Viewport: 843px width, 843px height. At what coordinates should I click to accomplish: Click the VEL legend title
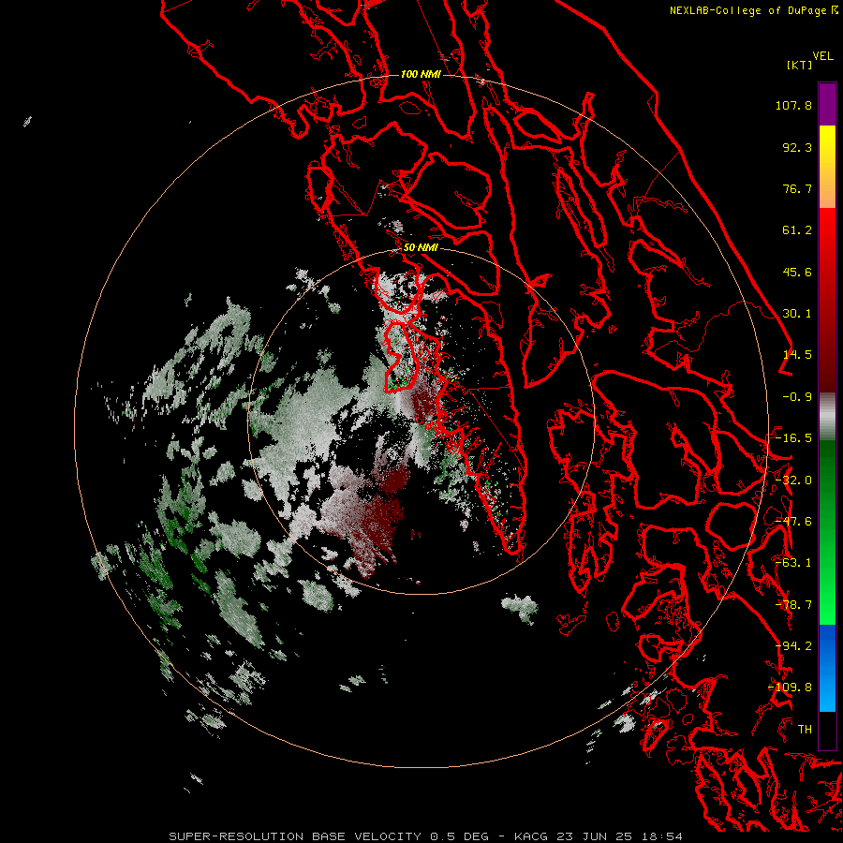click(822, 56)
